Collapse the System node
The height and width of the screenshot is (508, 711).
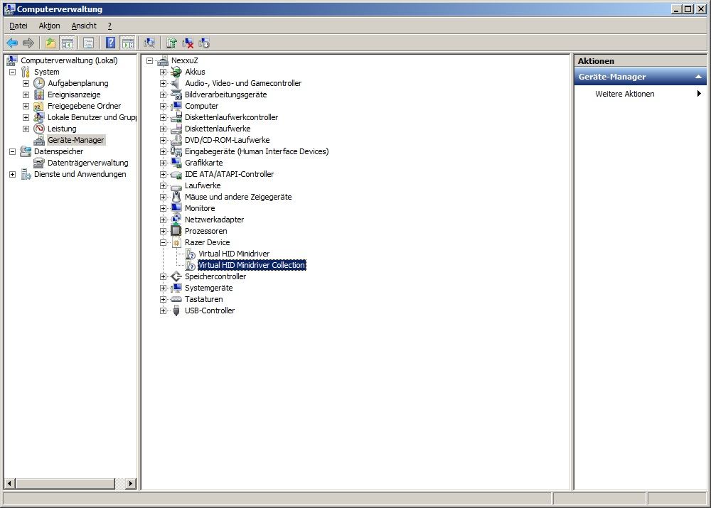coord(13,72)
